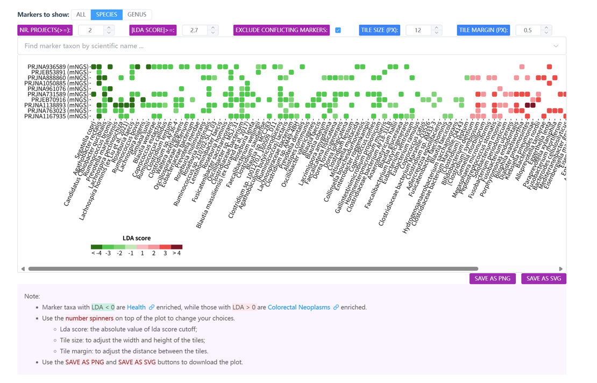The height and width of the screenshot is (383, 597).
Task: Switch to the GENUS markers tab
Action: click(137, 15)
